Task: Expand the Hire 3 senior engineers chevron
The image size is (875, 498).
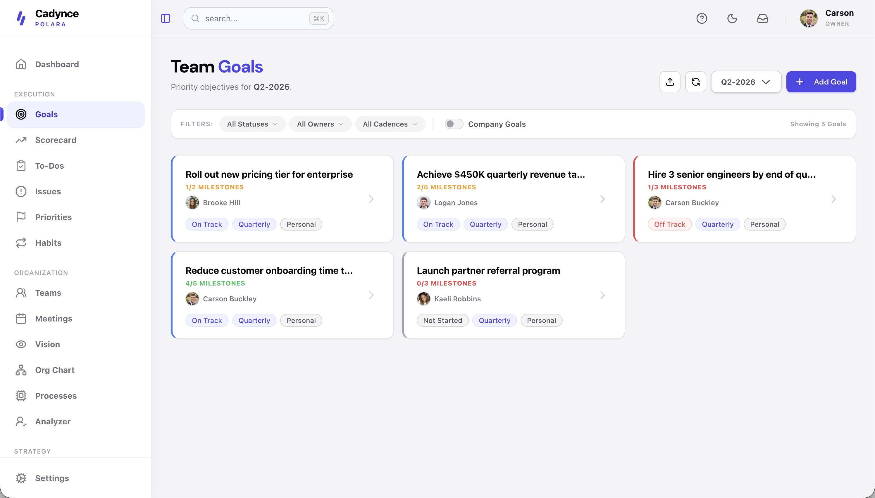Action: [x=833, y=199]
